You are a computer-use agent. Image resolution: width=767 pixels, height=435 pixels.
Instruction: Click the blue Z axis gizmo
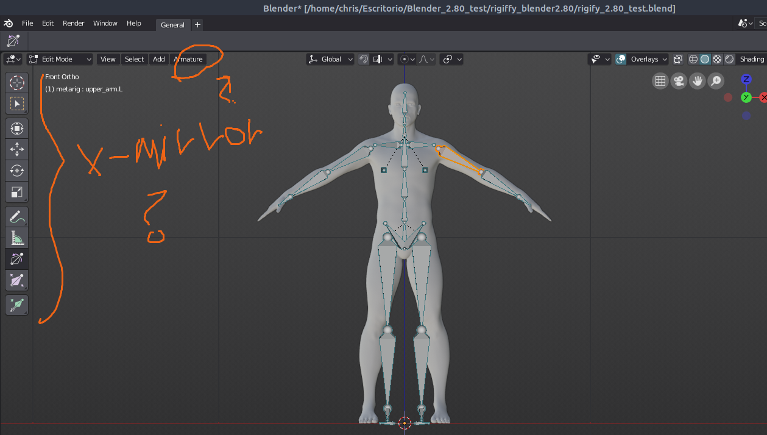pos(746,80)
